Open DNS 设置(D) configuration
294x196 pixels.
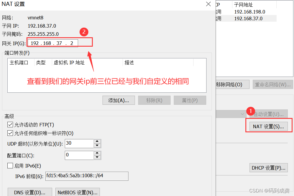(x=29, y=192)
